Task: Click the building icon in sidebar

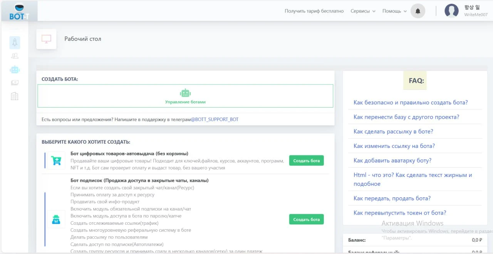Action: tap(15, 96)
